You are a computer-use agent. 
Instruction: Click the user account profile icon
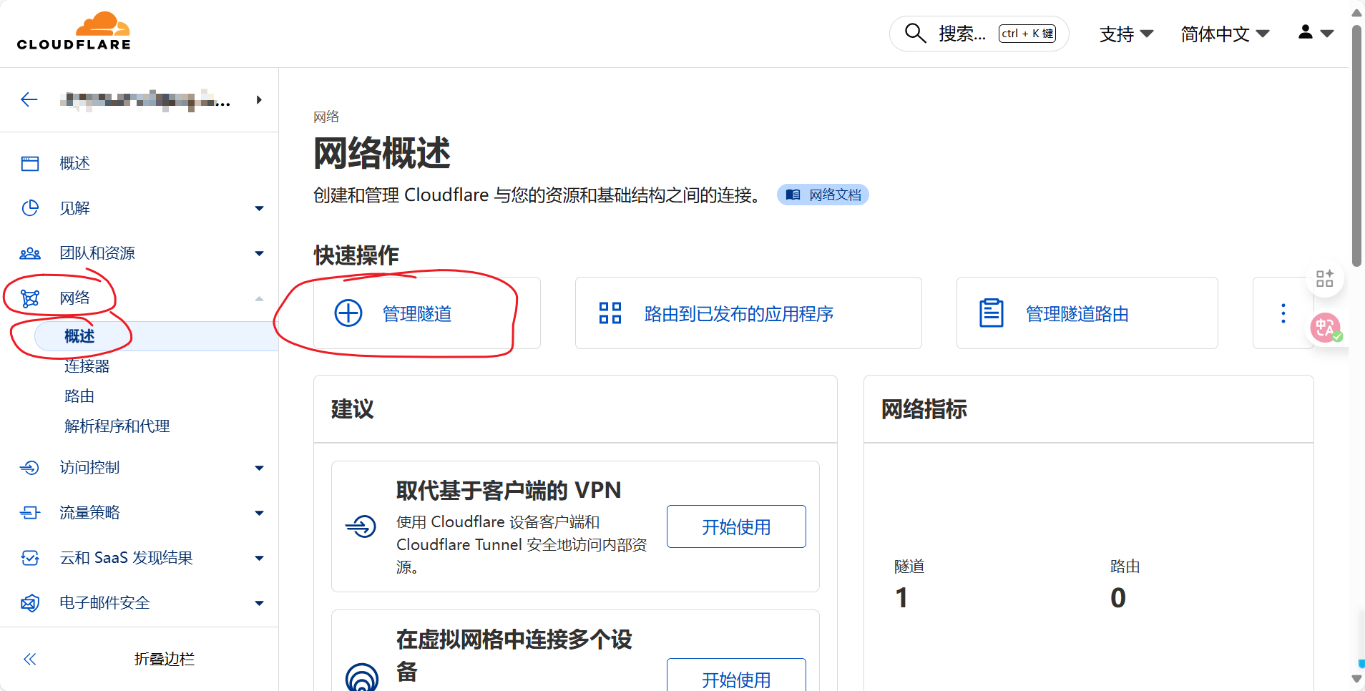coord(1306,32)
